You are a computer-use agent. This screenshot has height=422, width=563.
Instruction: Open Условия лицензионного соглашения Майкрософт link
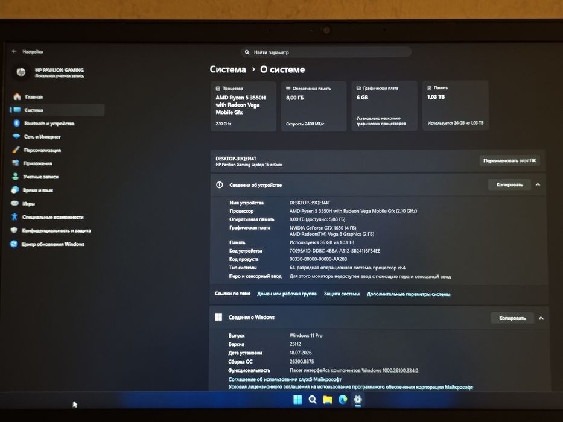[351, 387]
